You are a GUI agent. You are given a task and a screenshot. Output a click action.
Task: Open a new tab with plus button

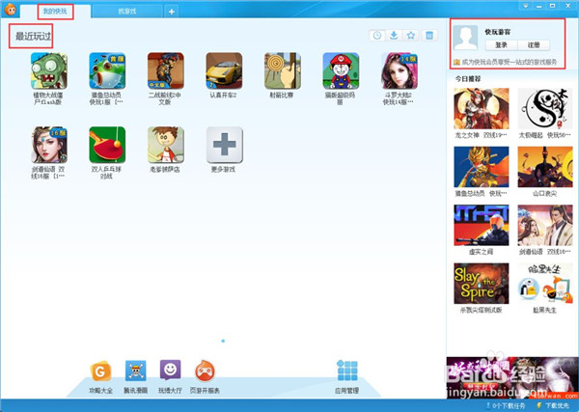(171, 12)
